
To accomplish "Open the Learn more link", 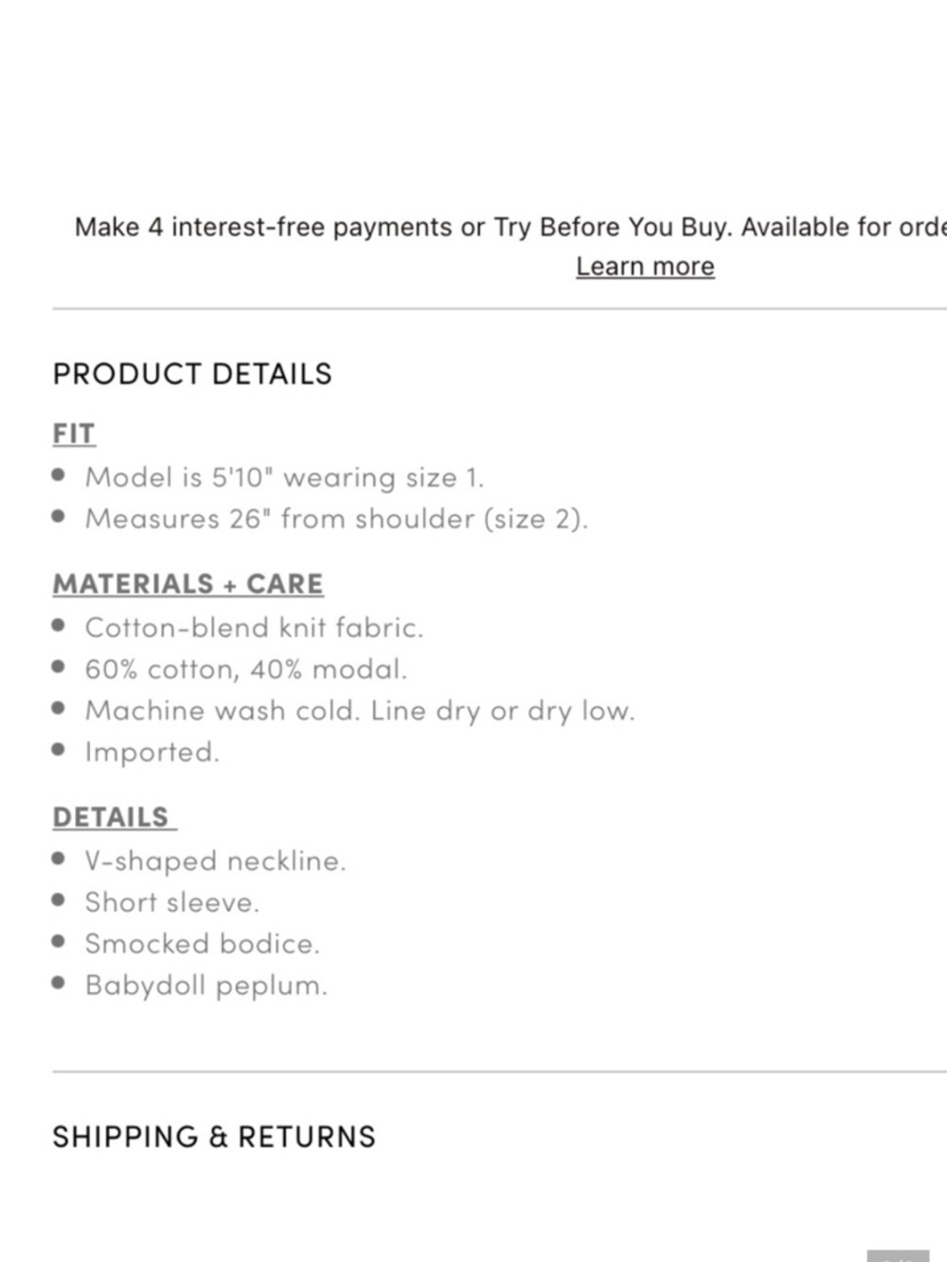I will click(x=645, y=266).
